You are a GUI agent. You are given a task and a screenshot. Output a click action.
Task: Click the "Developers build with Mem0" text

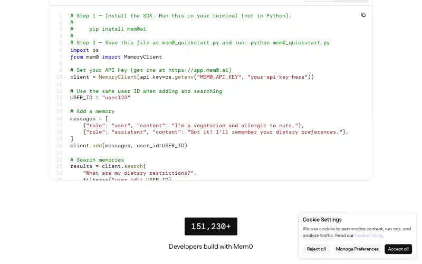coord(210,247)
